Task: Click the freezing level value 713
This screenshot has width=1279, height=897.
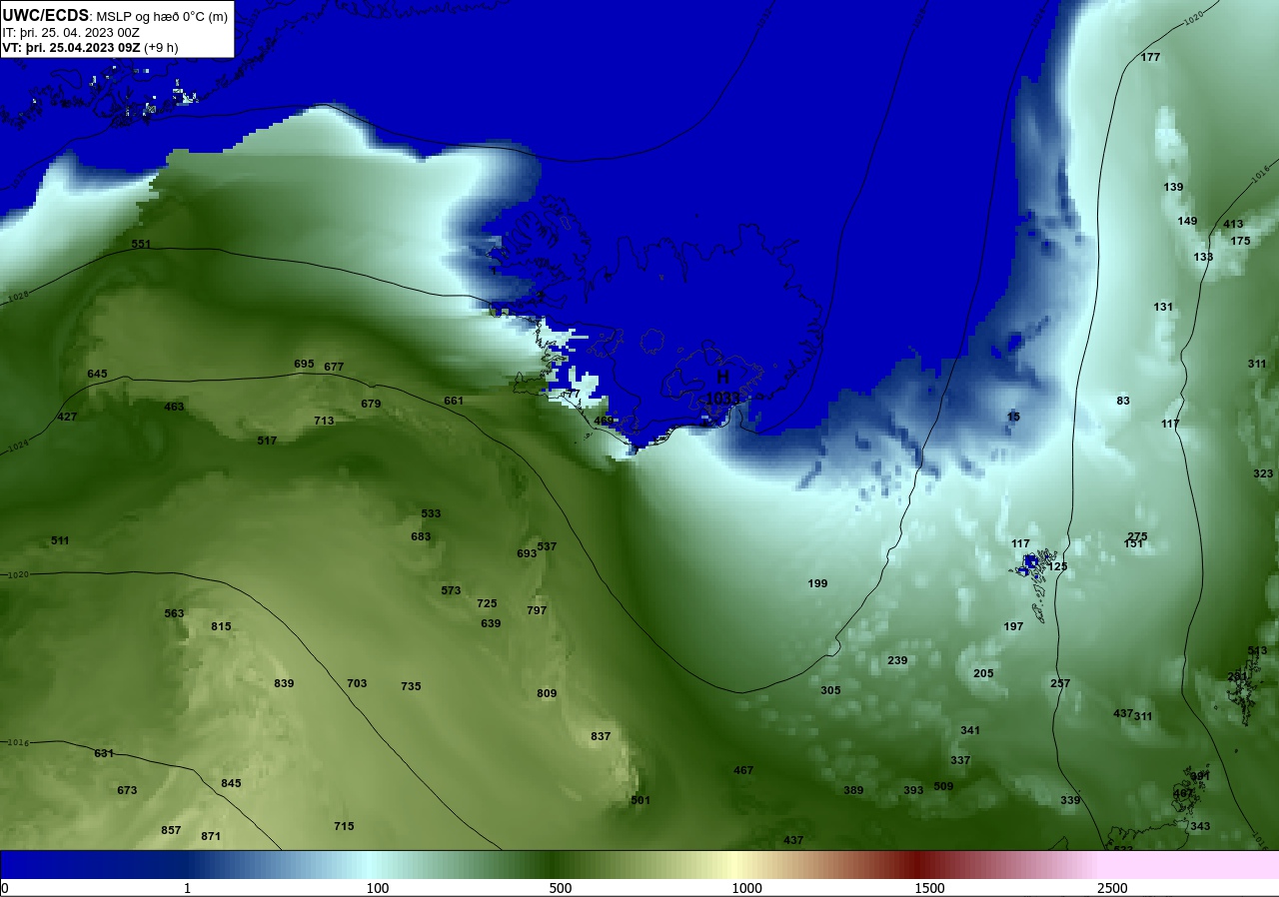Action: coord(324,421)
